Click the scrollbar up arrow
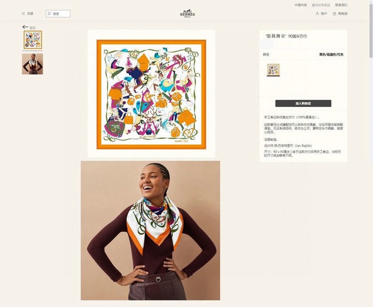The image size is (373, 307). click(x=371, y=2)
